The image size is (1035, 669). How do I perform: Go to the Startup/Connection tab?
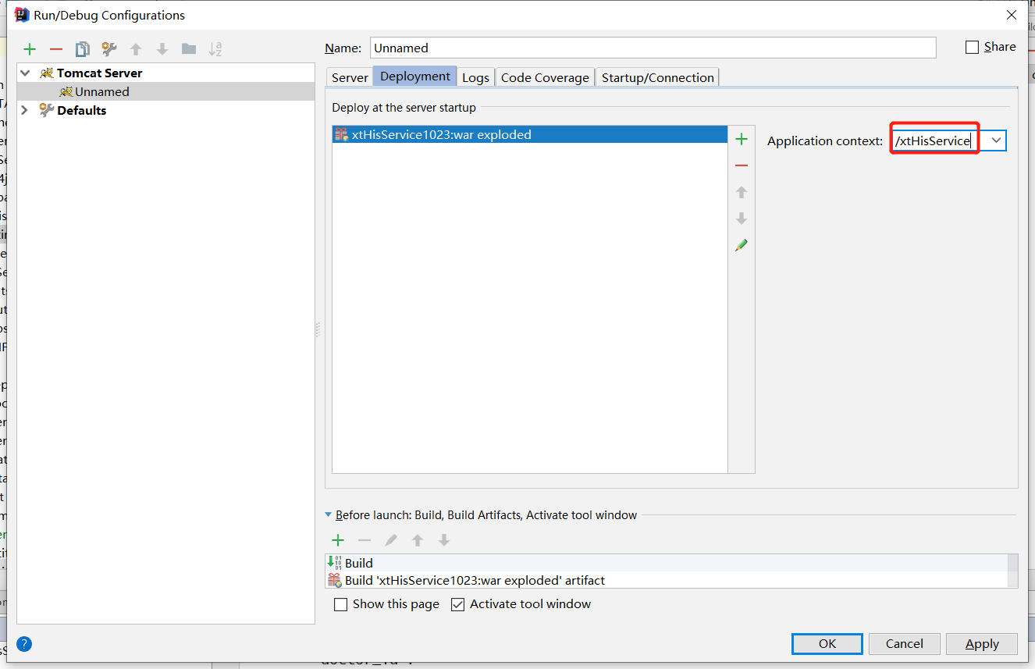(x=658, y=77)
